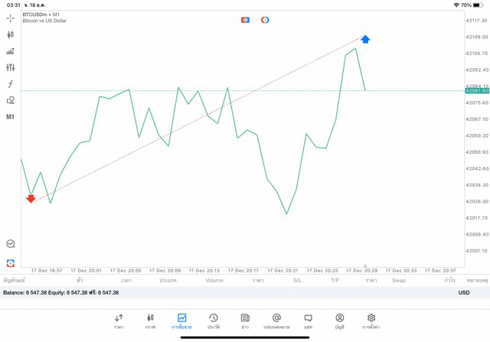Open the การตั้งค่า settings tab
Screen dimensions: 490x342
coord(371,321)
